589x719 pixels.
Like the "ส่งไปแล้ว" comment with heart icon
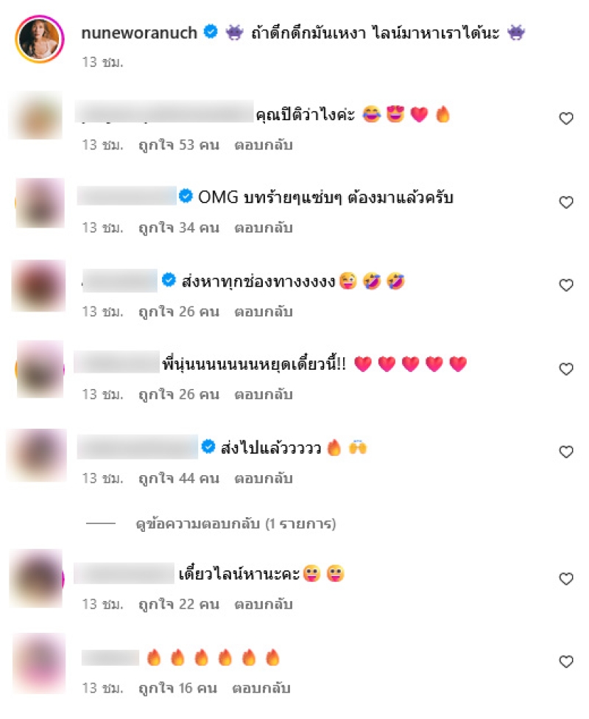(x=566, y=452)
